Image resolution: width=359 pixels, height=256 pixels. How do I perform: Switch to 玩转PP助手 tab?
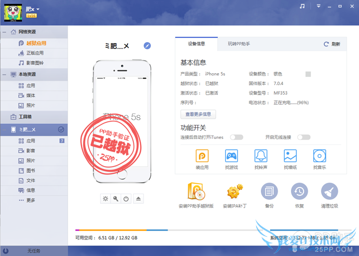coord(239,44)
